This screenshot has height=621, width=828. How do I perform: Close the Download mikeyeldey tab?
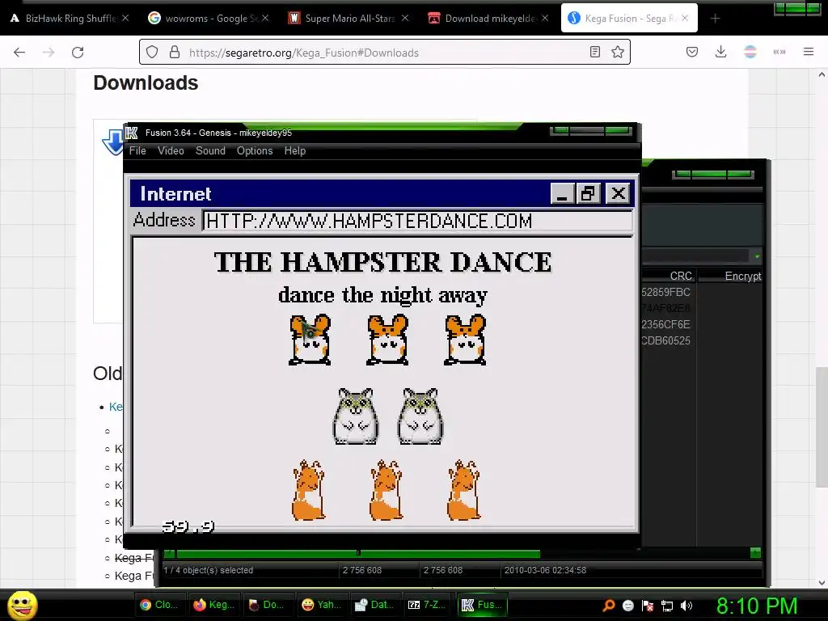pyautogui.click(x=545, y=18)
